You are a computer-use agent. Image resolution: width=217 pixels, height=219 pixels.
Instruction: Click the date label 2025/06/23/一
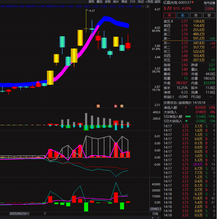[19, 214]
